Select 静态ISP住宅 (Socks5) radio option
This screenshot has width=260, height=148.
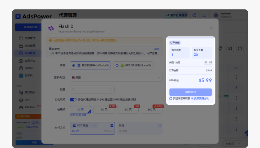pyautogui.click(x=133, y=65)
